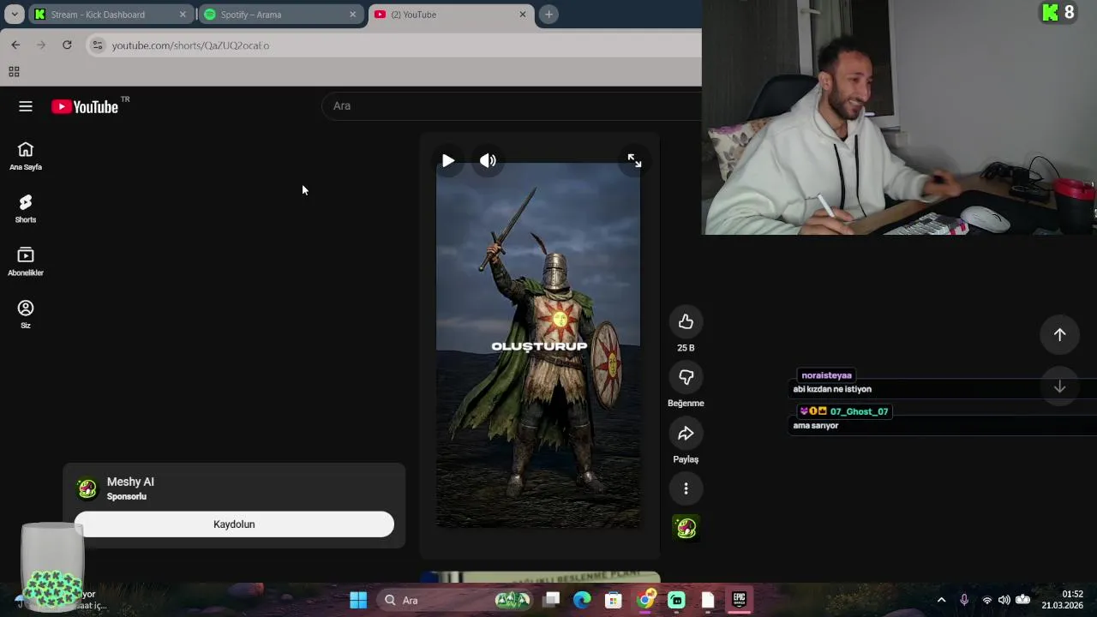Open Epic Games Launcher on taskbar
This screenshot has height=617, width=1097.
tap(739, 600)
